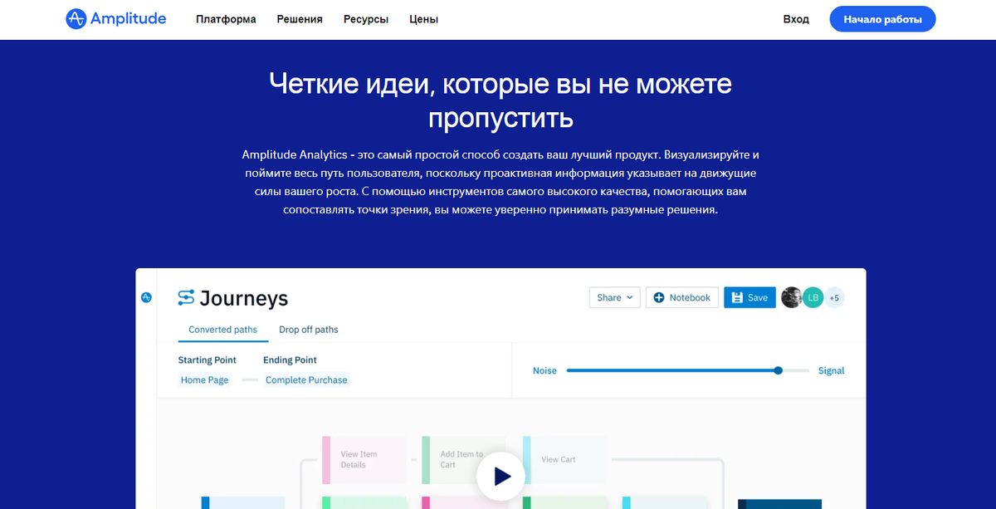This screenshot has width=996, height=509.
Task: Switch to the Converted paths tab
Action: point(223,330)
